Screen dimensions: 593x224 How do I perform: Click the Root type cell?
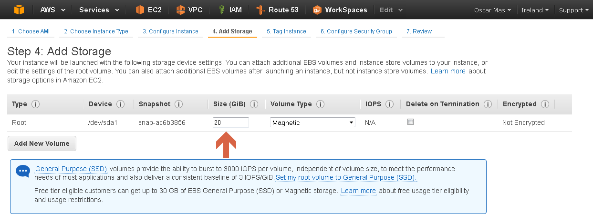pos(19,122)
